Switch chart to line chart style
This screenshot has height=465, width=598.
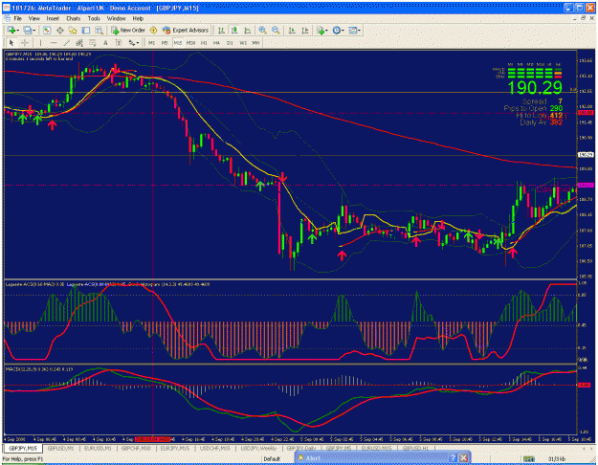pyautogui.click(x=247, y=30)
